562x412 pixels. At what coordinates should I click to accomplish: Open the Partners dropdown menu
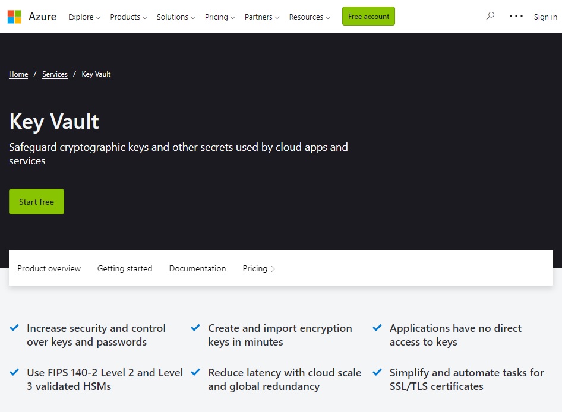(x=261, y=17)
